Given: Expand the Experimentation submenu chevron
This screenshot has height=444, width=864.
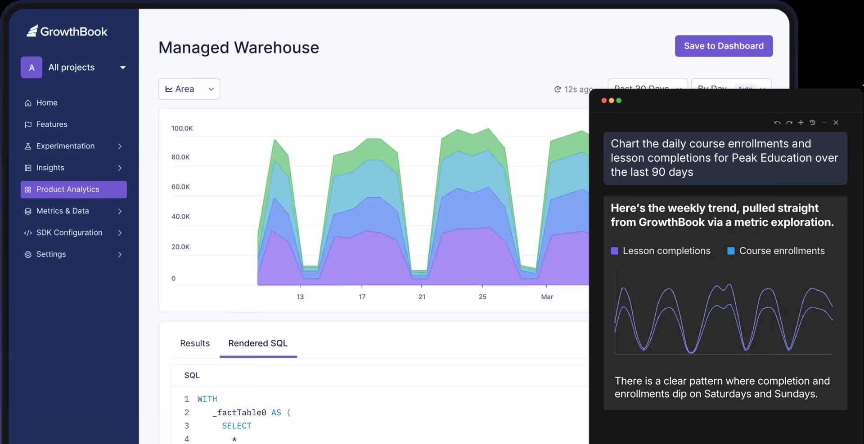Looking at the screenshot, I should (x=120, y=147).
